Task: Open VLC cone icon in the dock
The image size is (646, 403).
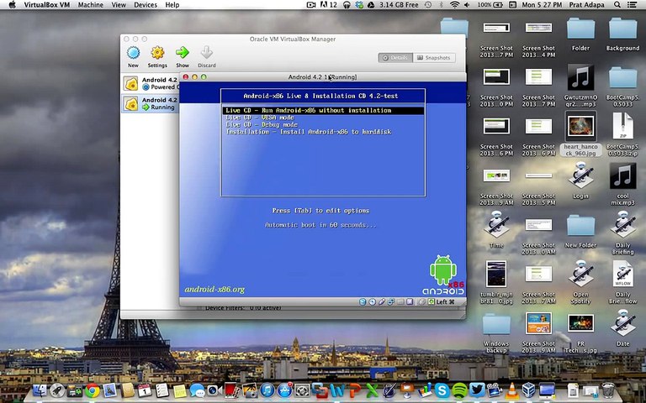Action: [x=511, y=390]
